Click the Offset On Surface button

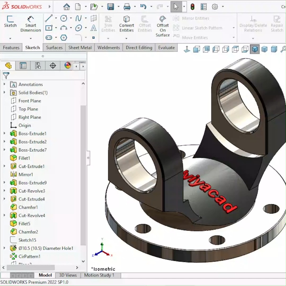(163, 26)
